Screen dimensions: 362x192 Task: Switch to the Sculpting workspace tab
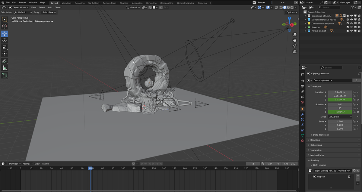pos(80,3)
